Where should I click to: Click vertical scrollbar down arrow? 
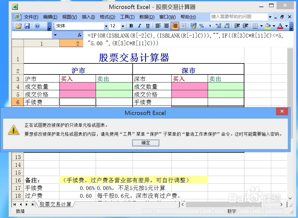coord(290,198)
